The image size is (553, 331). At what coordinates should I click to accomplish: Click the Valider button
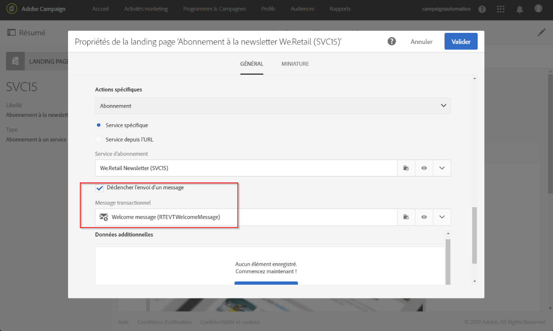pos(461,42)
